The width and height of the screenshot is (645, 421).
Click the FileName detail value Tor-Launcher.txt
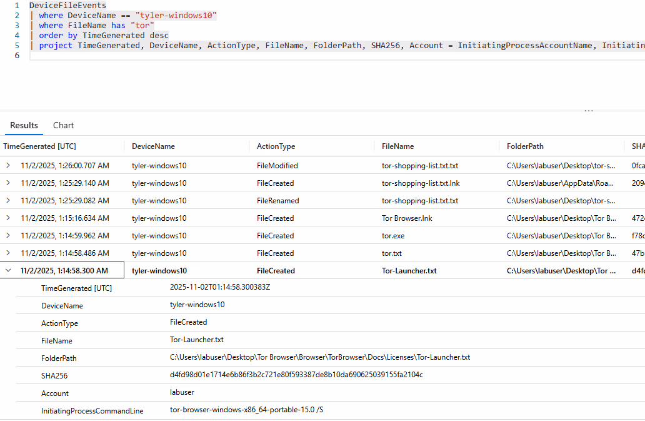click(197, 340)
